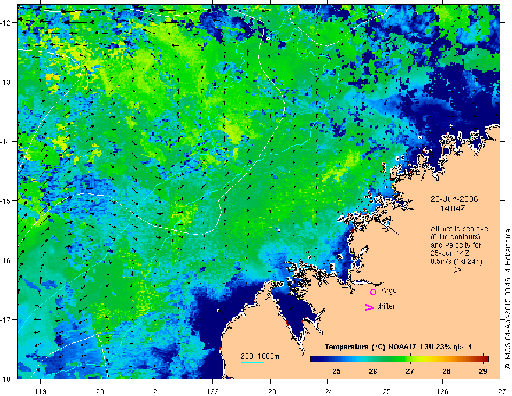Click the temperature color bar at 29
The height and width of the screenshot is (396, 512).
coord(483,359)
